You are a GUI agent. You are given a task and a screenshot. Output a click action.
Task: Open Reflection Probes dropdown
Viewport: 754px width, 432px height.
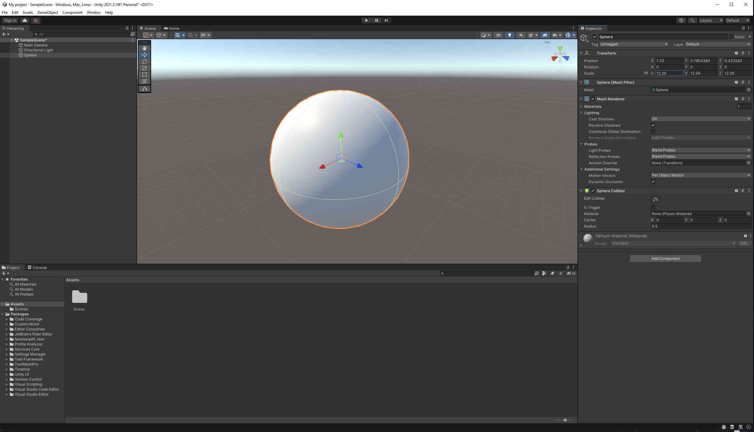click(701, 157)
